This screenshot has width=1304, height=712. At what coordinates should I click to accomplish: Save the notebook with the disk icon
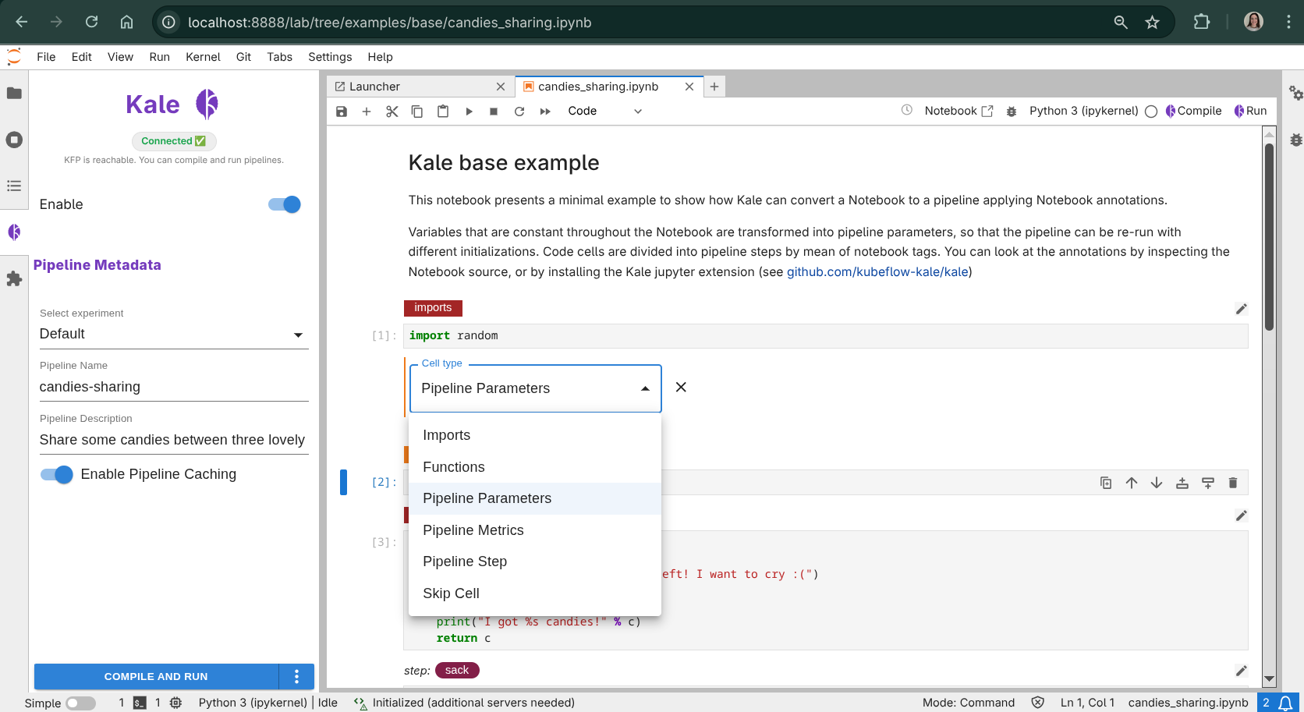342,111
